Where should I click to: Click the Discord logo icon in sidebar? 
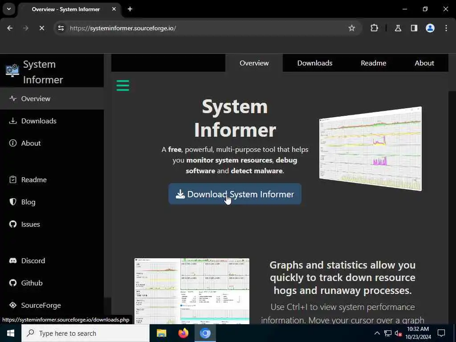pos(13,261)
